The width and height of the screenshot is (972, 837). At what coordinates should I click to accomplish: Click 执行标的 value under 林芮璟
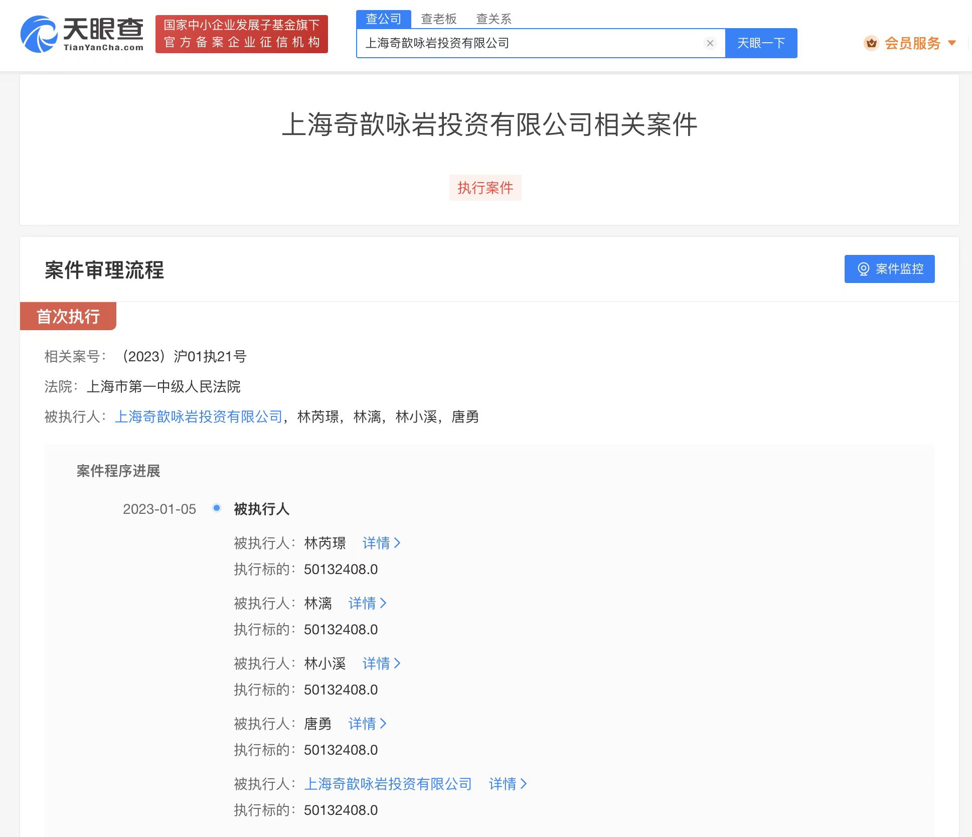341,569
